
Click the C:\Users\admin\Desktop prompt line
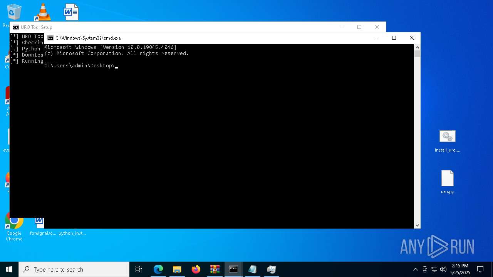coord(80,66)
